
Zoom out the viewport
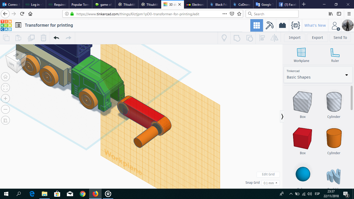click(5, 109)
